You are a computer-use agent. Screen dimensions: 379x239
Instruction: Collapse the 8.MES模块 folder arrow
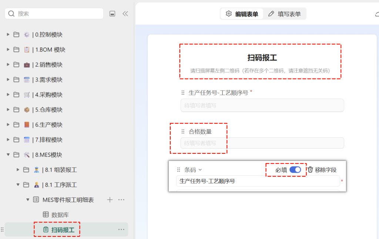(x=8, y=155)
